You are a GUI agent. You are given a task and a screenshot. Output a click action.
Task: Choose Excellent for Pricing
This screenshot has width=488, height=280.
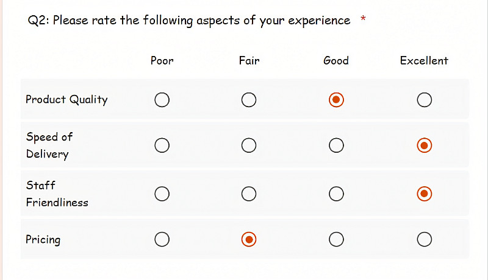[425, 239]
